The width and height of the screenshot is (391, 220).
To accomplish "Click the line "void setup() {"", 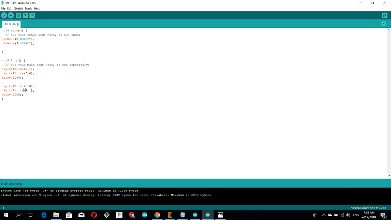I will [14, 30].
